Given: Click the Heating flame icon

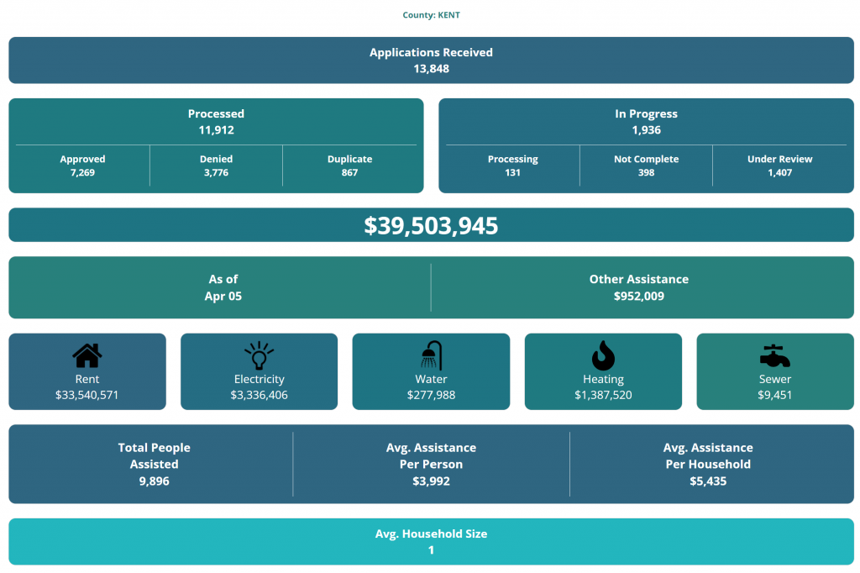Looking at the screenshot, I should tap(603, 355).
